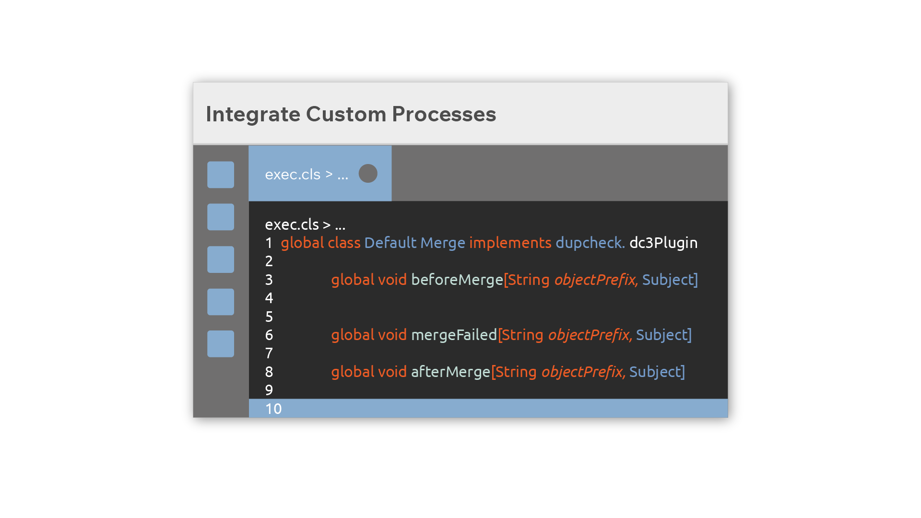Click the second blue sidebar square icon
Screen dimensions: 921x518
tap(221, 217)
